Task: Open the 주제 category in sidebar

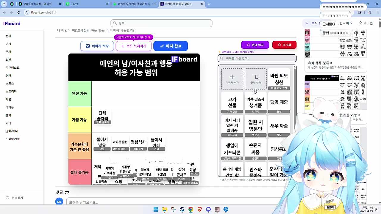Action: pyautogui.click(x=8, y=52)
